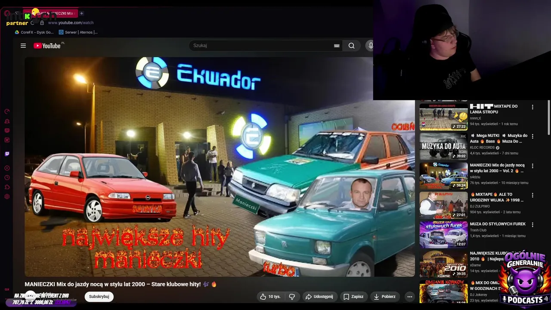Open MUZYKA DO AUTA thumbnail

(443, 146)
